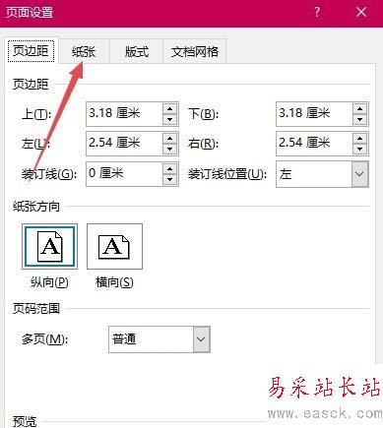Click the 左(L) margin input field
This screenshot has height=428, width=383.
point(124,144)
